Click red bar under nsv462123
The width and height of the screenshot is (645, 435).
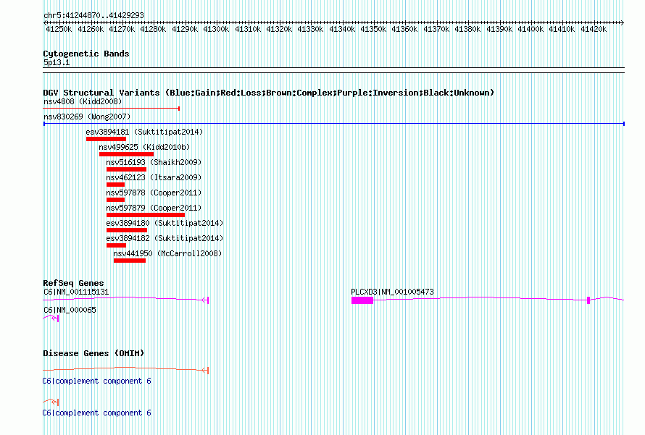(x=115, y=185)
